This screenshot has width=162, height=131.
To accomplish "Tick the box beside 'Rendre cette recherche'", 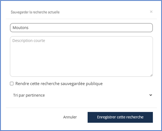I will click(12, 84).
